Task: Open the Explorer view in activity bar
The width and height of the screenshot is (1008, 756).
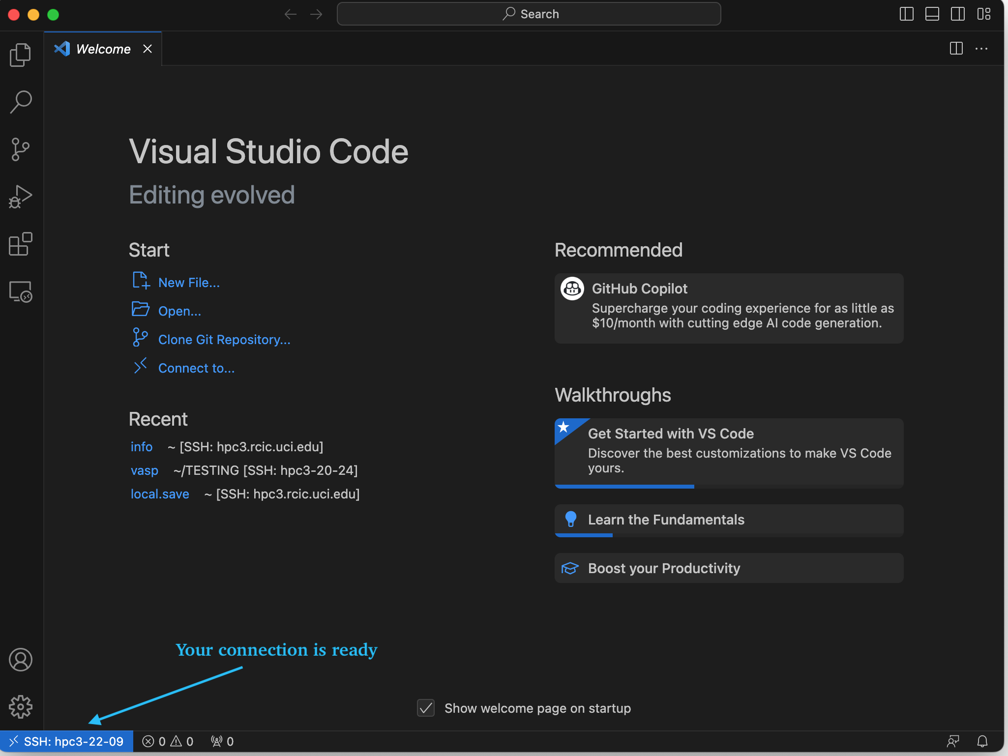Action: pyautogui.click(x=21, y=55)
